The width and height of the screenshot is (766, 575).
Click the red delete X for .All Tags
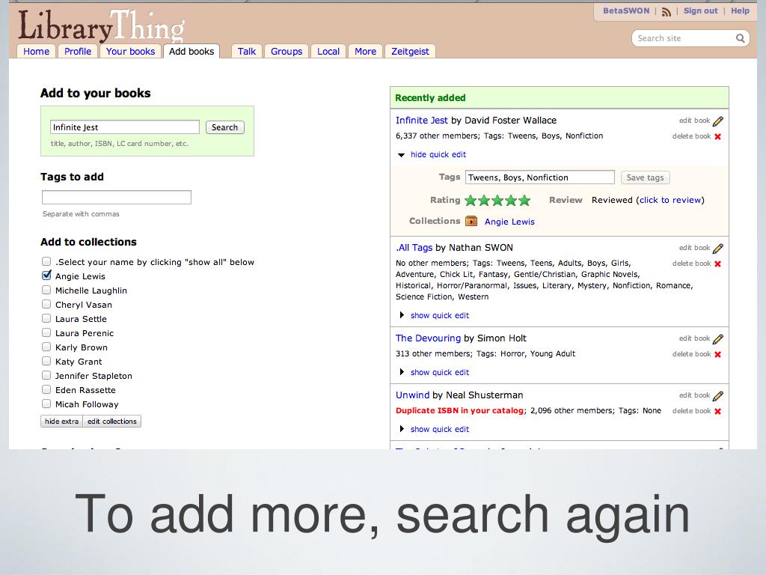(x=717, y=264)
